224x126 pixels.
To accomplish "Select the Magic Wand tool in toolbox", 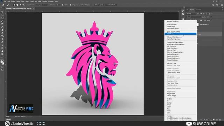I will (x=2, y=21).
